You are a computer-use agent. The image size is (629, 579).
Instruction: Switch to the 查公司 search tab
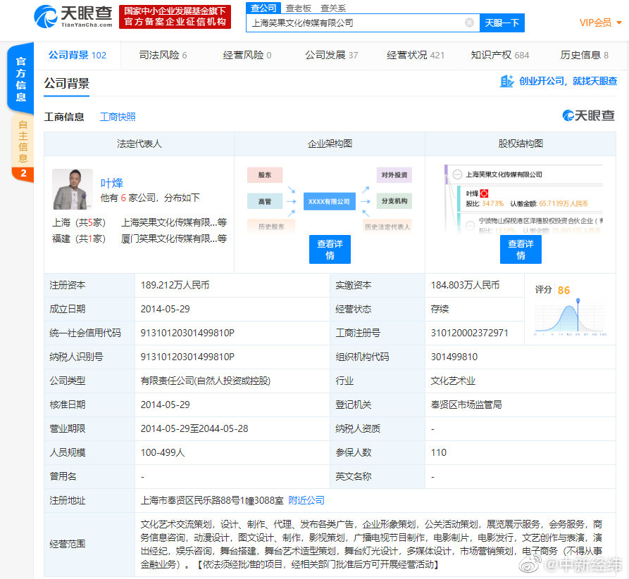tap(263, 8)
